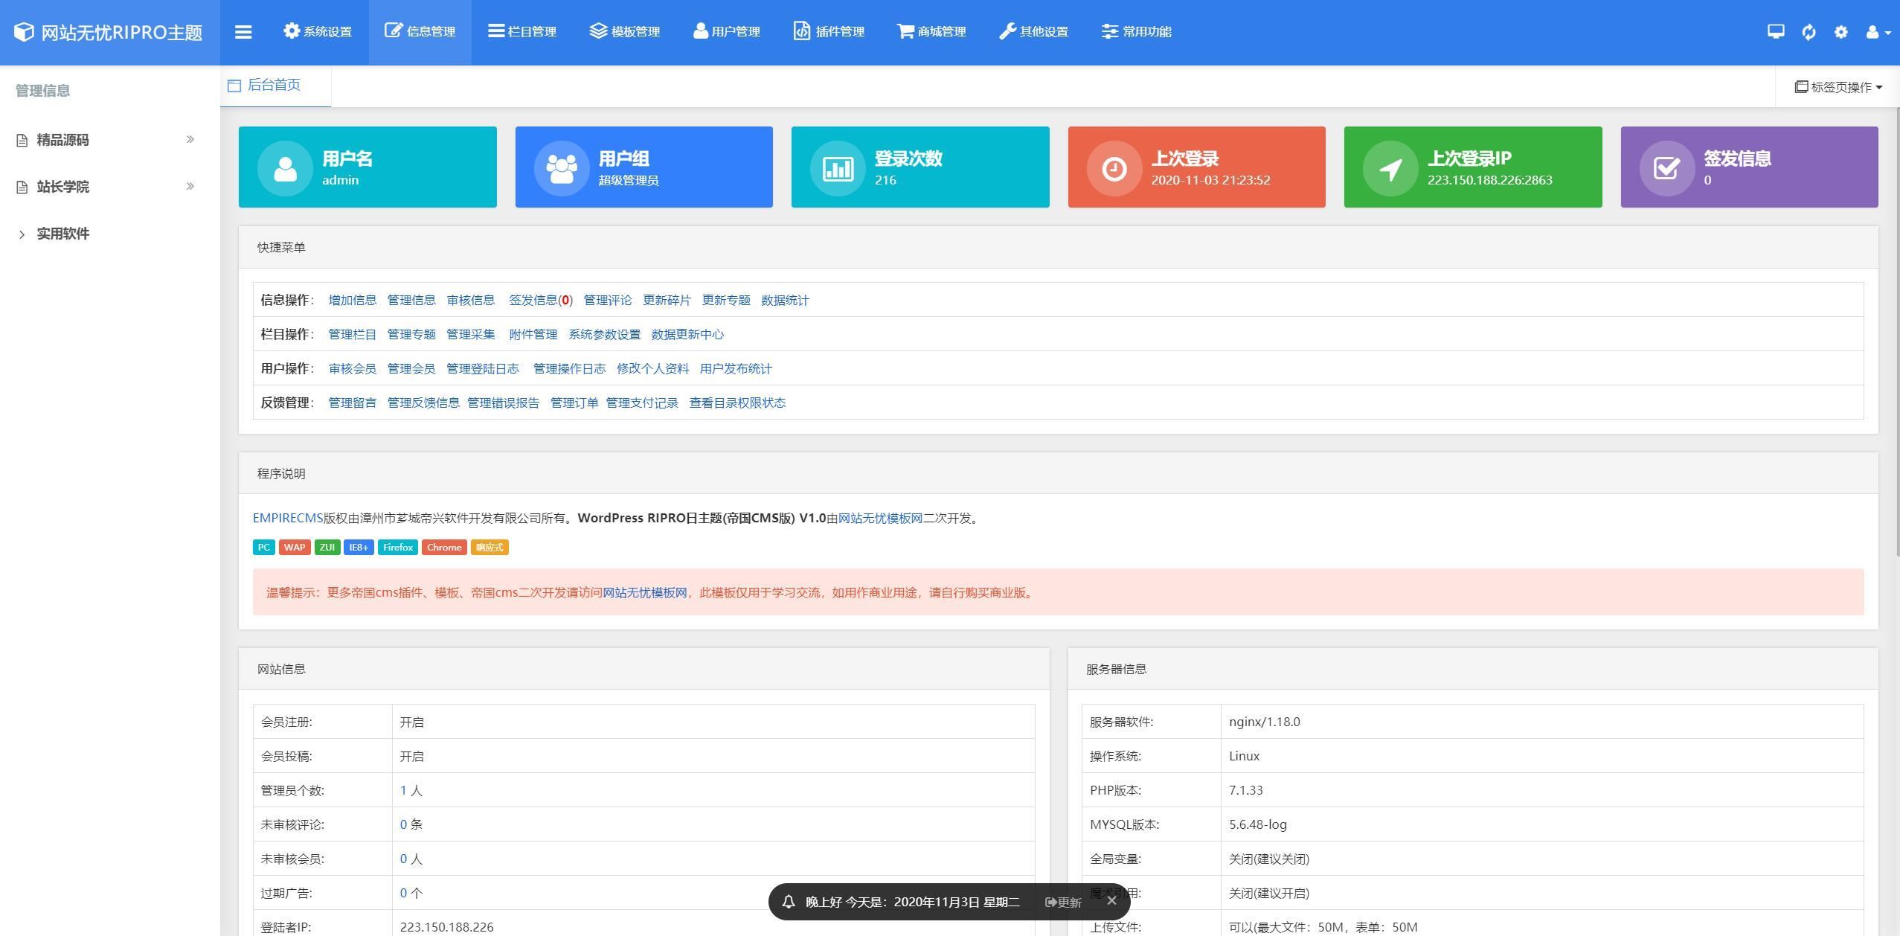The width and height of the screenshot is (1900, 936).
Task: Click the nginx/1.18.0 server value
Action: (x=1265, y=722)
